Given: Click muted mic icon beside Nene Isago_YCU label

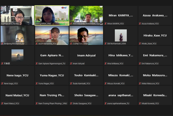Looking at the screenshot, I should (2, 84).
